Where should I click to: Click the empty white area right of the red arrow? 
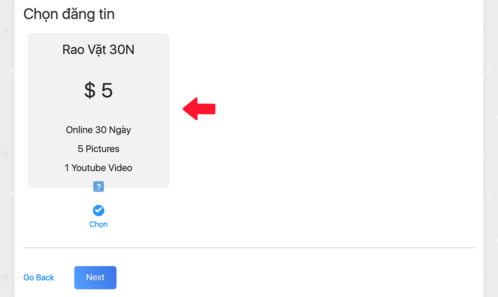coord(330,109)
